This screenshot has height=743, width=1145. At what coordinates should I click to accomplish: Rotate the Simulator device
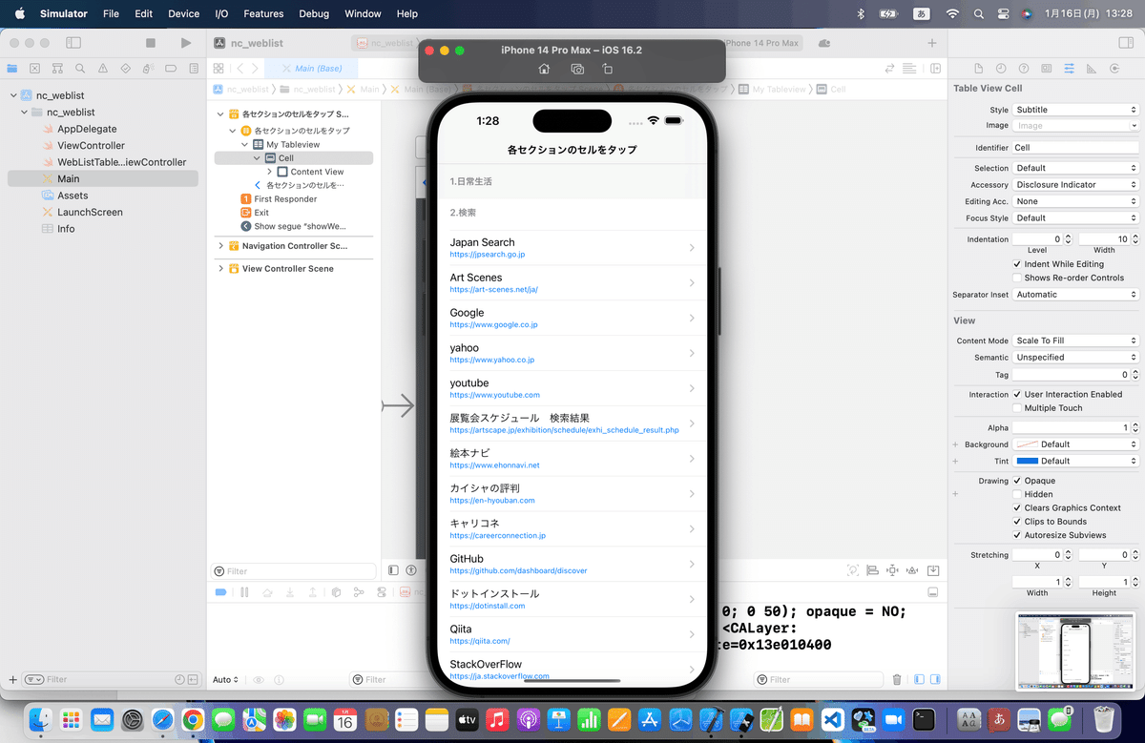tap(608, 69)
